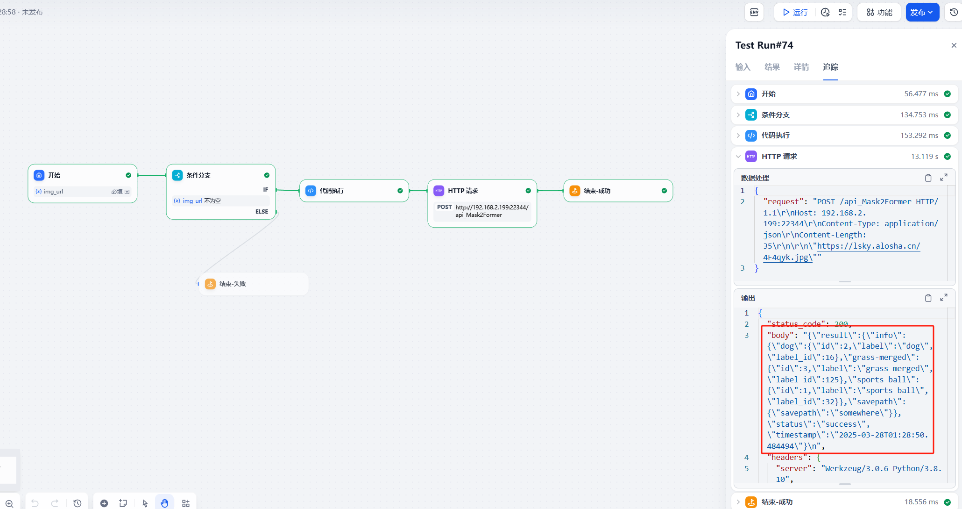962x509 pixels.
Task: Open version history icon at top right
Action: 954,12
